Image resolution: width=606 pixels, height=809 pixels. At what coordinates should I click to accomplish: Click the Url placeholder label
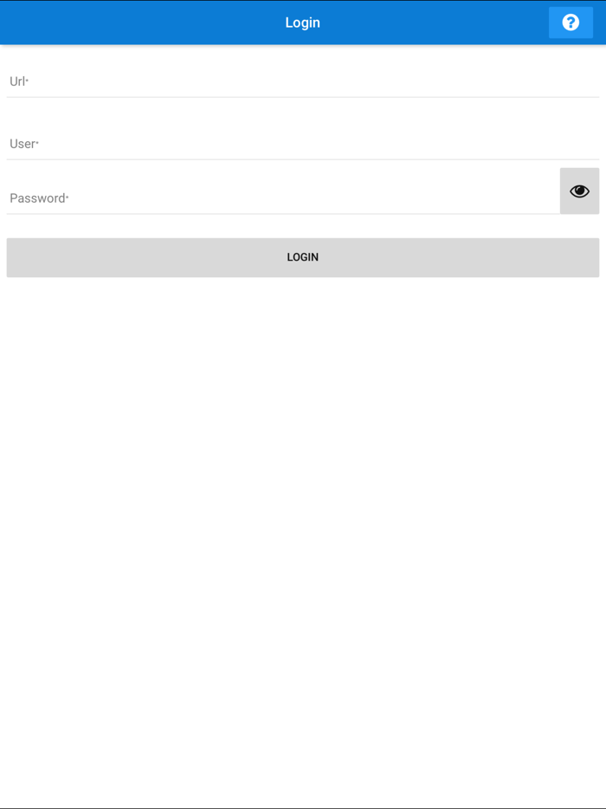coord(18,81)
